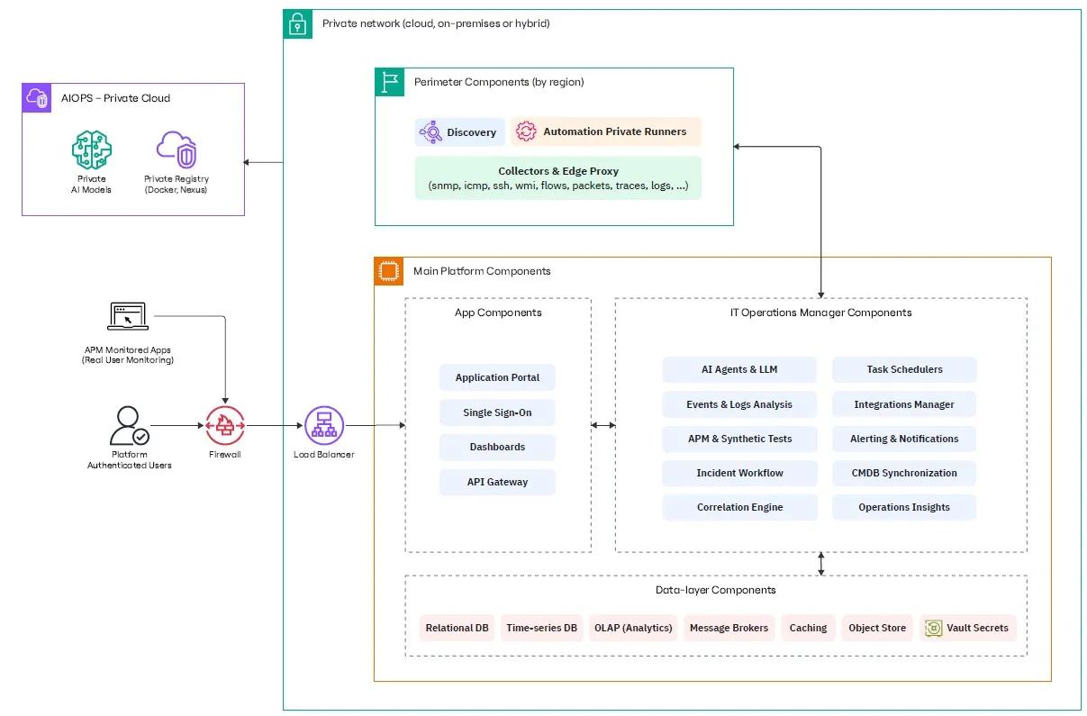Click the Private network padlock icon
1087x716 pixels.
point(298,24)
